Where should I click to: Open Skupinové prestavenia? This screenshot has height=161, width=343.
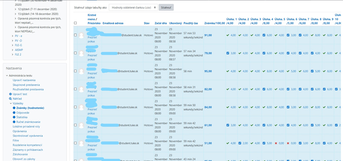26,85
